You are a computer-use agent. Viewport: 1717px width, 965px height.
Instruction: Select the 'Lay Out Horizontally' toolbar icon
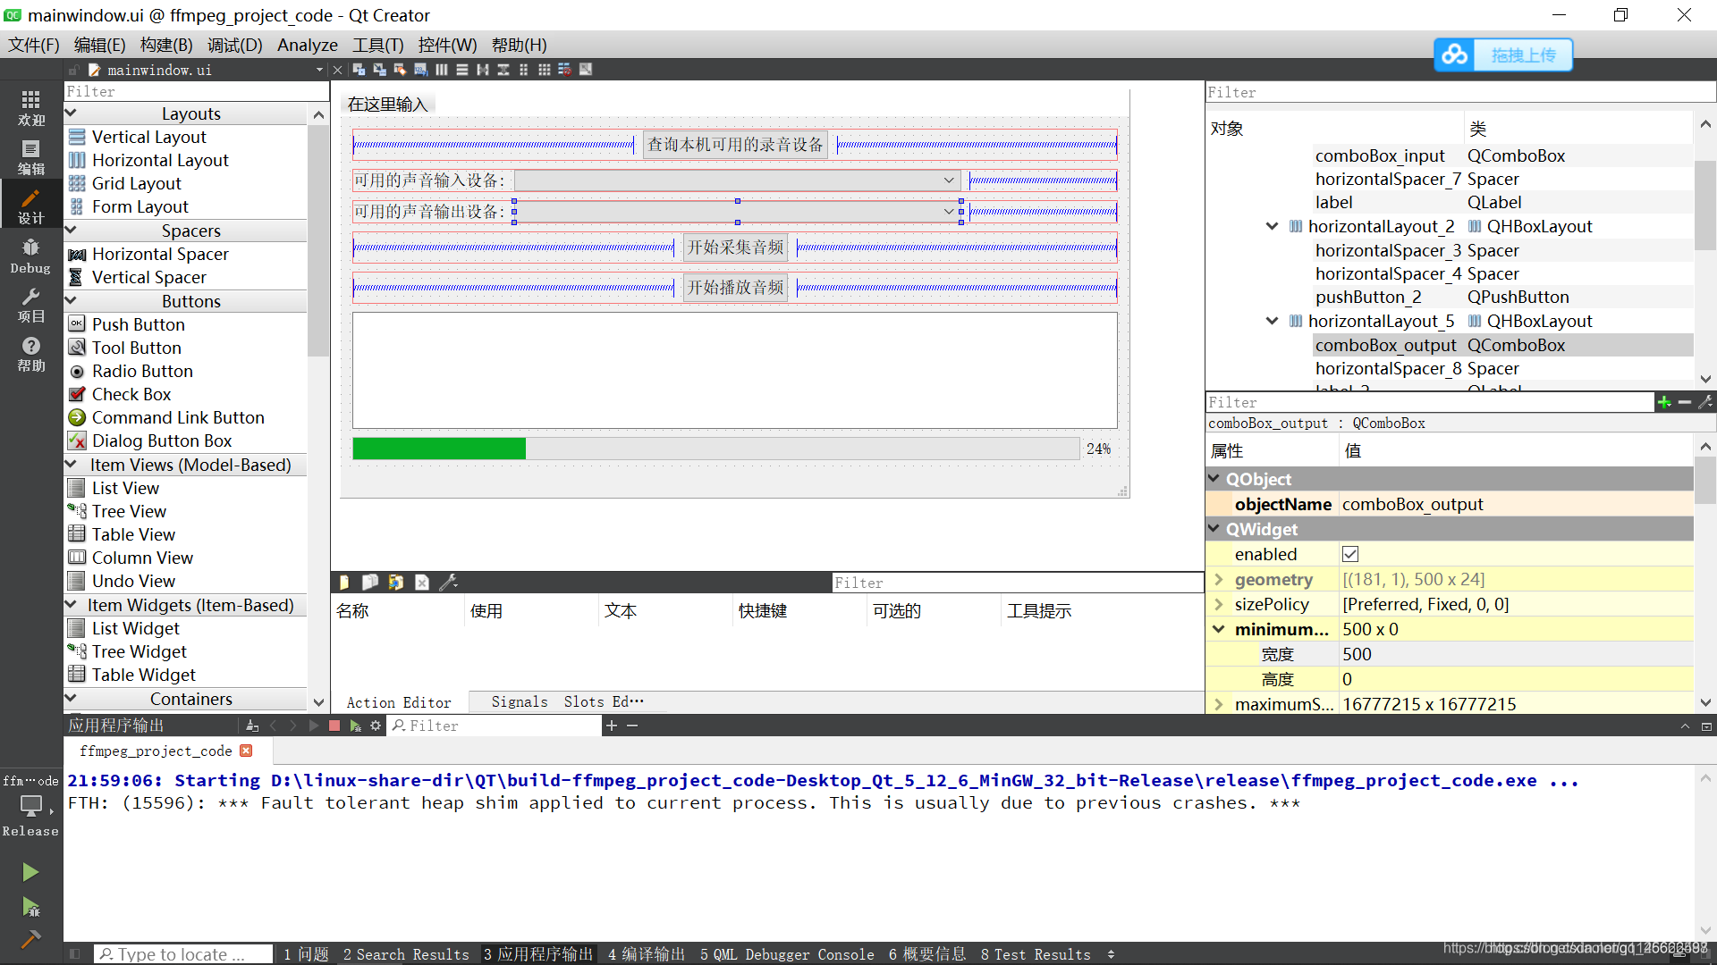(x=442, y=69)
